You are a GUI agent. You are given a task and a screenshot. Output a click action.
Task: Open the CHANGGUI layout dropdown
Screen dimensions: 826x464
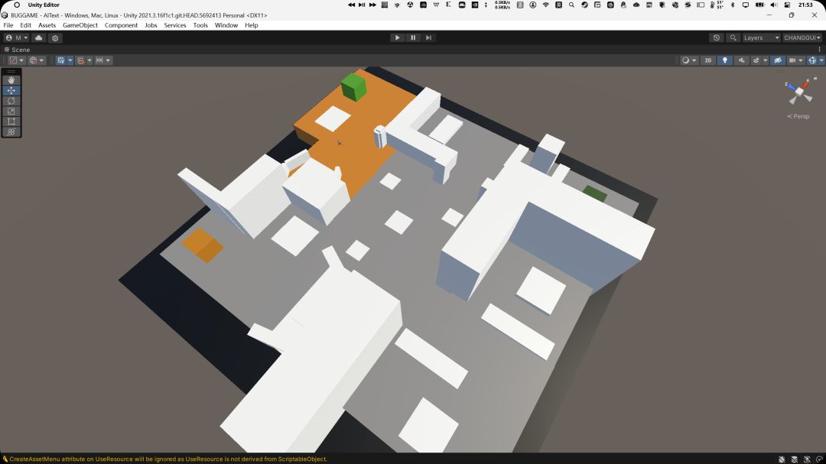[x=802, y=38]
